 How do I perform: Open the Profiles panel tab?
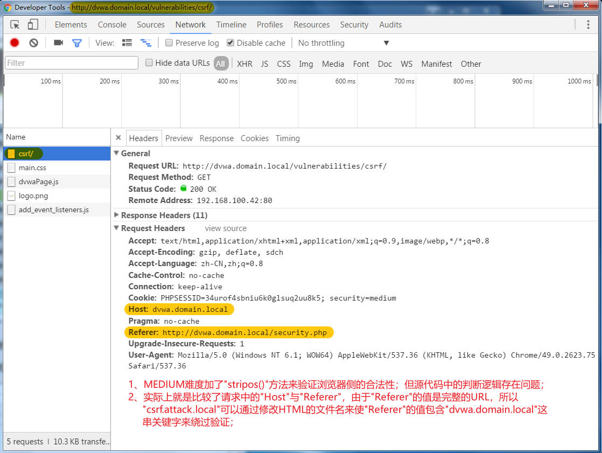270,25
